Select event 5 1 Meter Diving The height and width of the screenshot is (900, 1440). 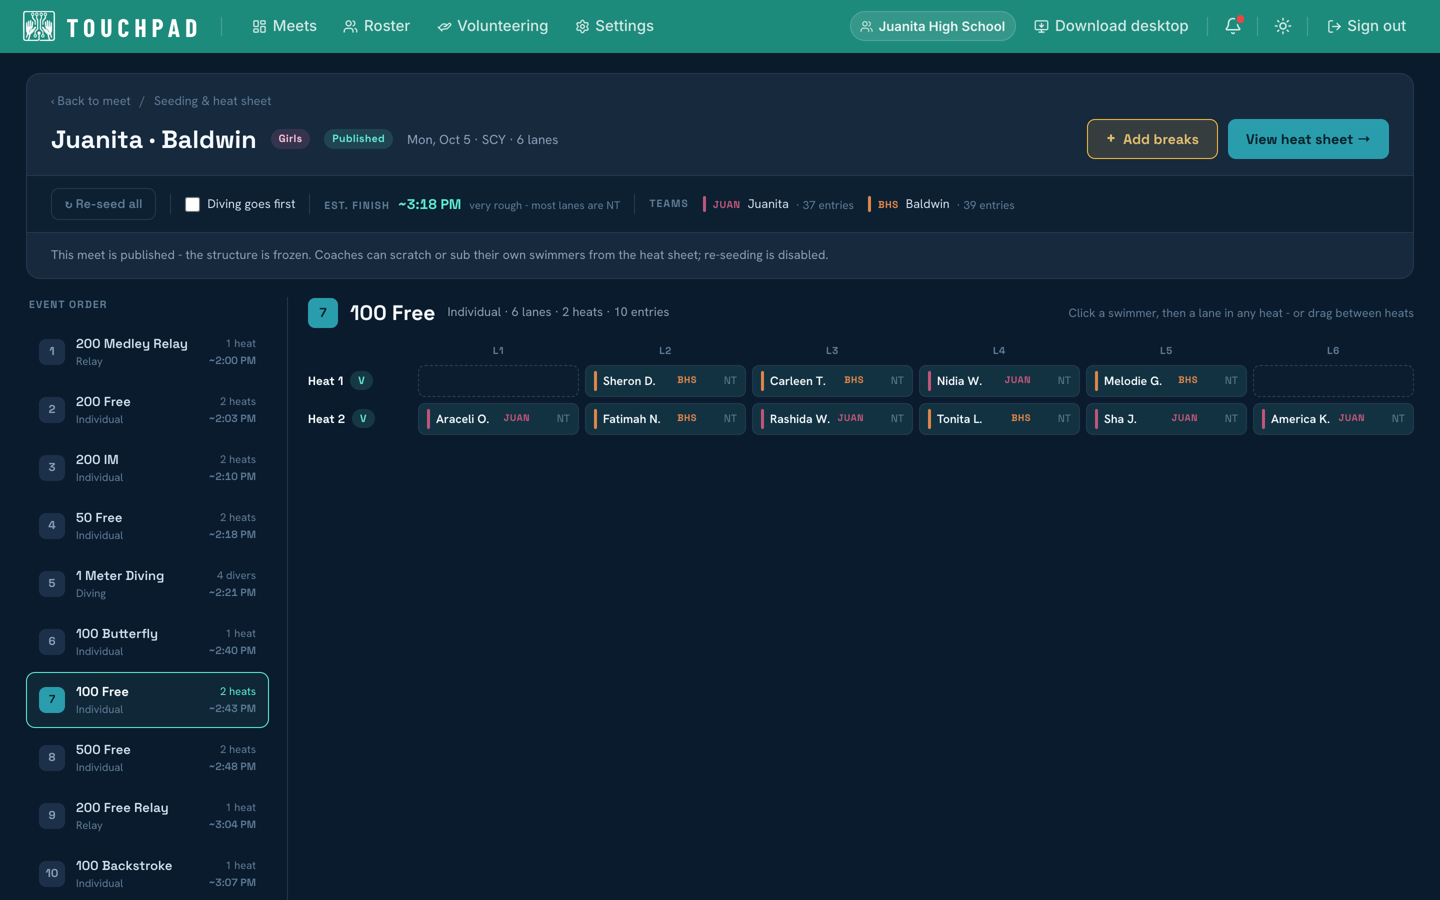(x=147, y=584)
